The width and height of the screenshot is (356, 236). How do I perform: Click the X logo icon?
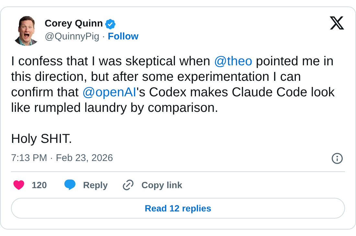click(x=337, y=23)
